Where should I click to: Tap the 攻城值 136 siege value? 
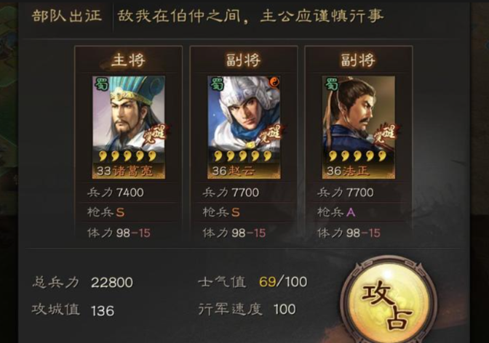(103, 311)
